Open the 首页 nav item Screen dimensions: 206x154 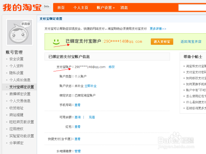(61, 8)
